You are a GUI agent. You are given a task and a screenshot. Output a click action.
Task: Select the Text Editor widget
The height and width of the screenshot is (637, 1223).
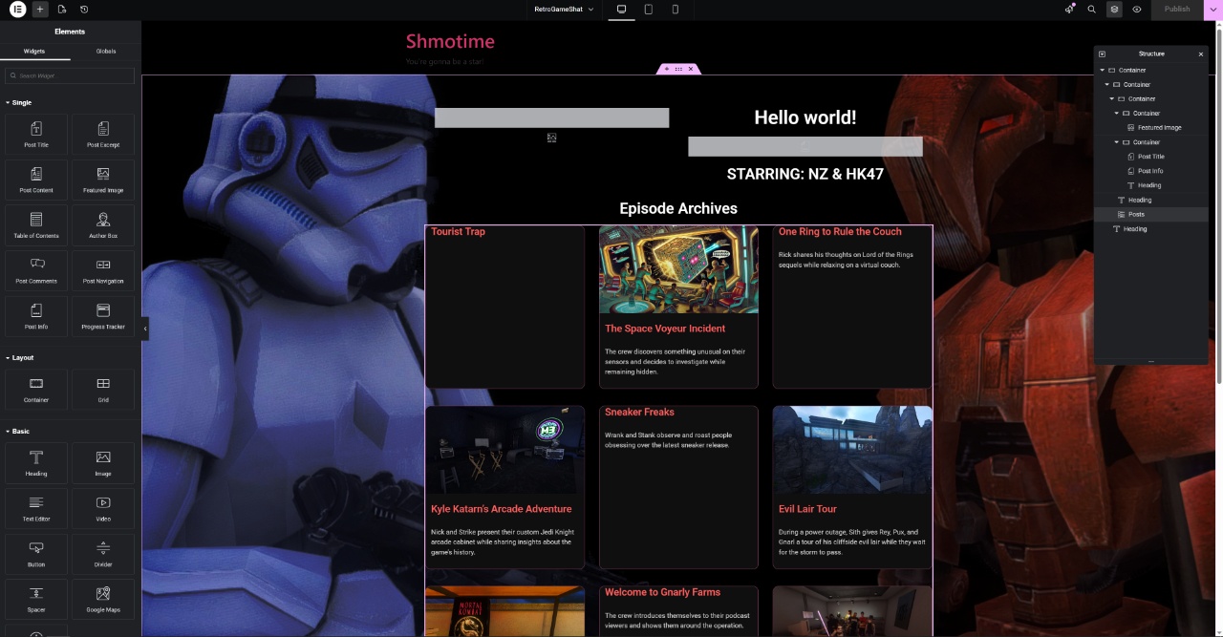click(36, 508)
